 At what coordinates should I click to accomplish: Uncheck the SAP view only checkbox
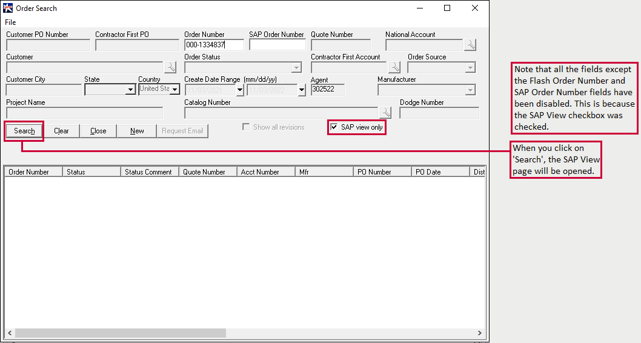point(334,127)
